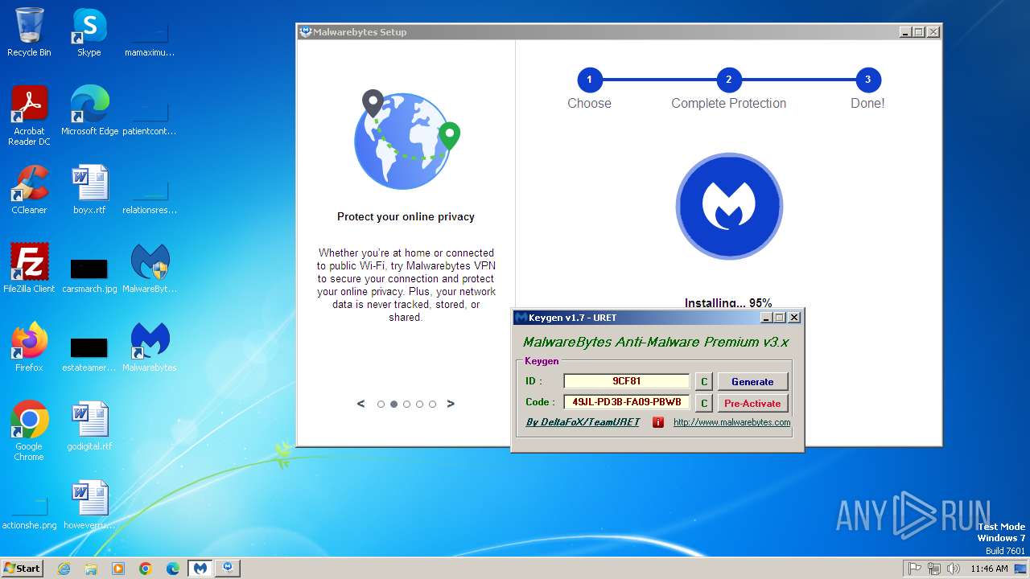Image resolution: width=1030 pixels, height=579 pixels.
Task: Select the relationsres... desktop file
Action: 150,198
